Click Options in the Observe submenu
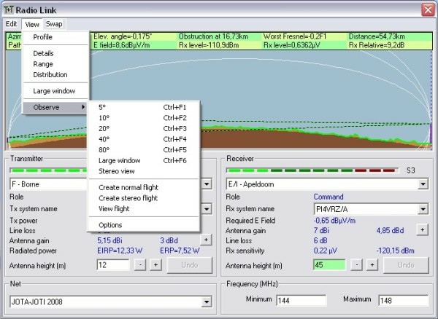Viewport: 438px width, 319px height. pos(110,225)
